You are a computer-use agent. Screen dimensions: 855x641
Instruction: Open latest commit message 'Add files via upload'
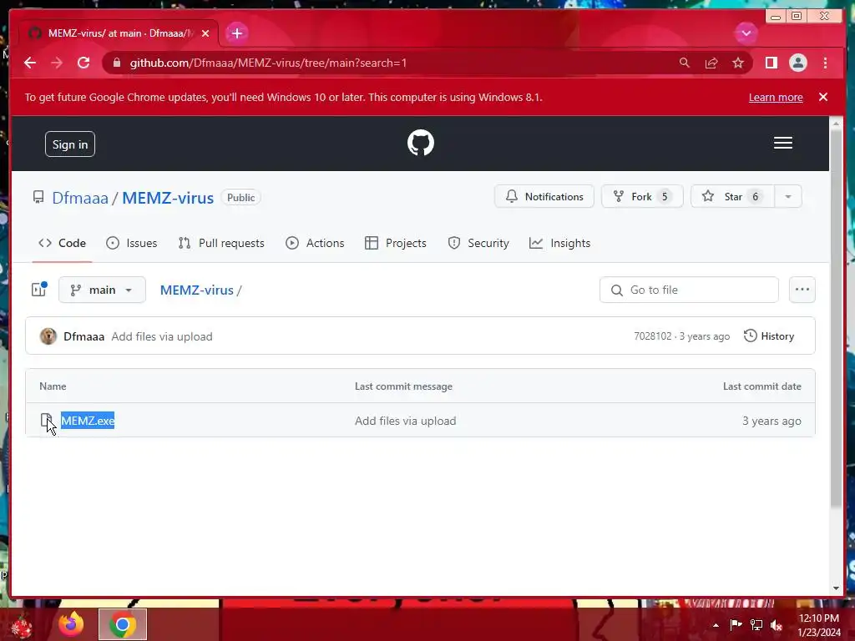(162, 336)
